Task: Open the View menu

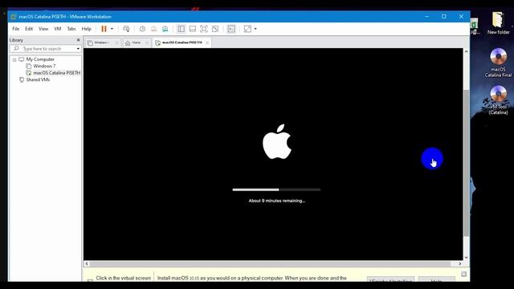Action: point(43,29)
